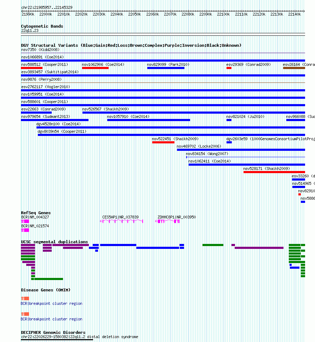
Task: Click the nsv9876 (Perry2008) label
Action: point(41,79)
